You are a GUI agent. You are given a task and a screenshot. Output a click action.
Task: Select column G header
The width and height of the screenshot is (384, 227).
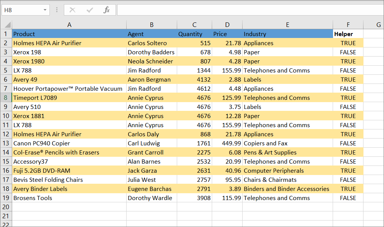[374, 25]
